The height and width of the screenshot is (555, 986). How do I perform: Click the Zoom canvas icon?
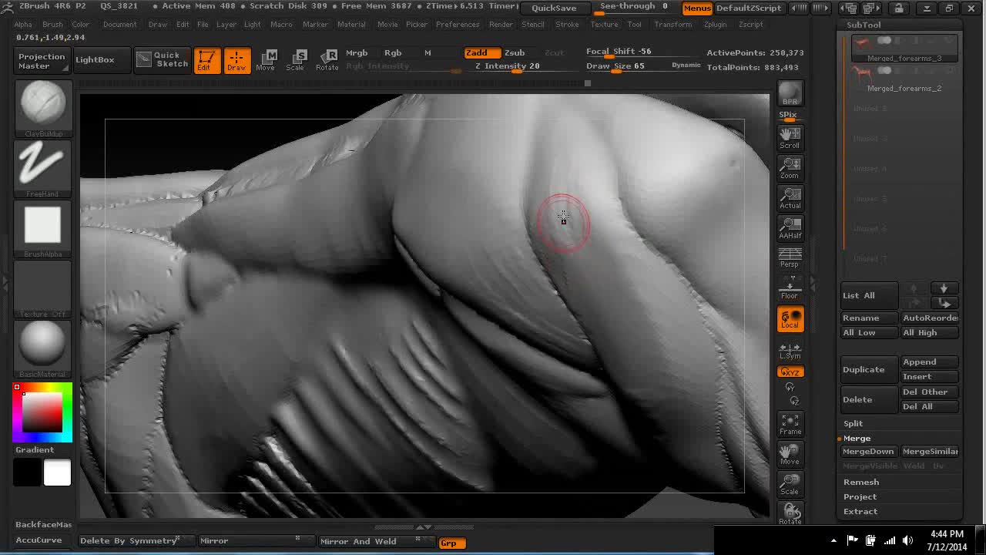pos(790,169)
